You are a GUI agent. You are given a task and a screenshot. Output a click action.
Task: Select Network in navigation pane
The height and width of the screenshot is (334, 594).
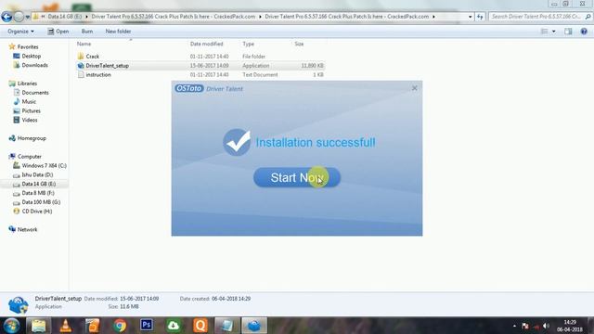[x=27, y=229]
